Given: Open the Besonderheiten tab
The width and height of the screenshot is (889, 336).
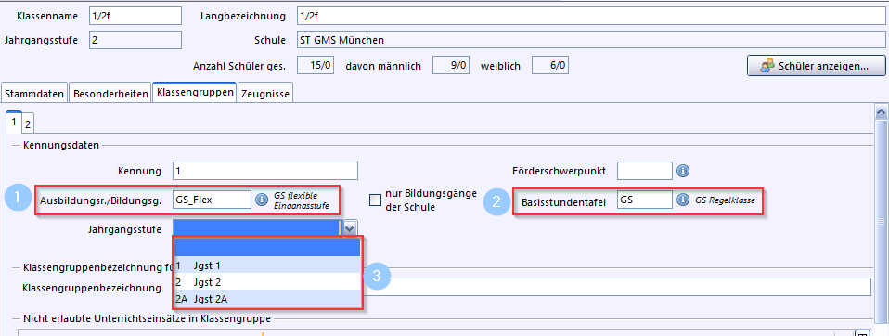Looking at the screenshot, I should click(110, 94).
